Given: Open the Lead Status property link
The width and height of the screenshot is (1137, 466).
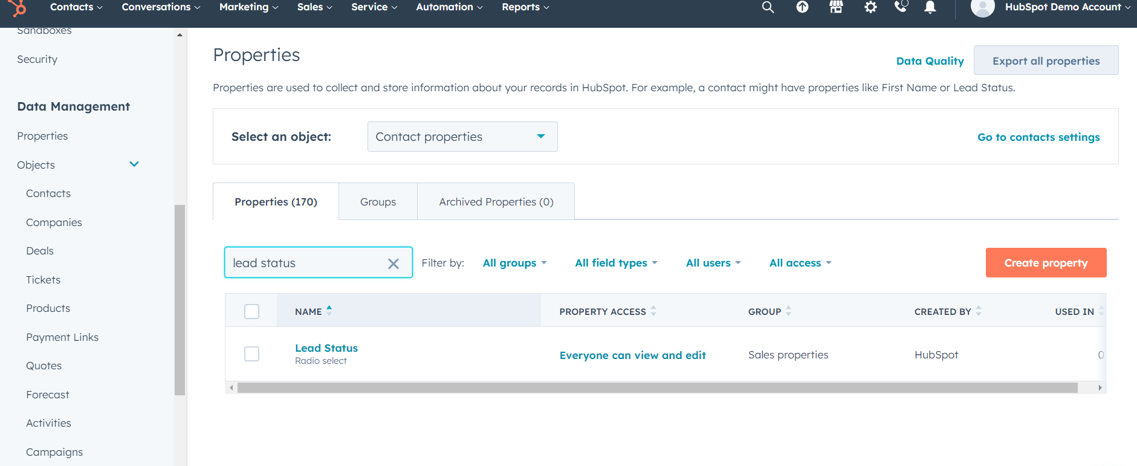Looking at the screenshot, I should (x=326, y=348).
